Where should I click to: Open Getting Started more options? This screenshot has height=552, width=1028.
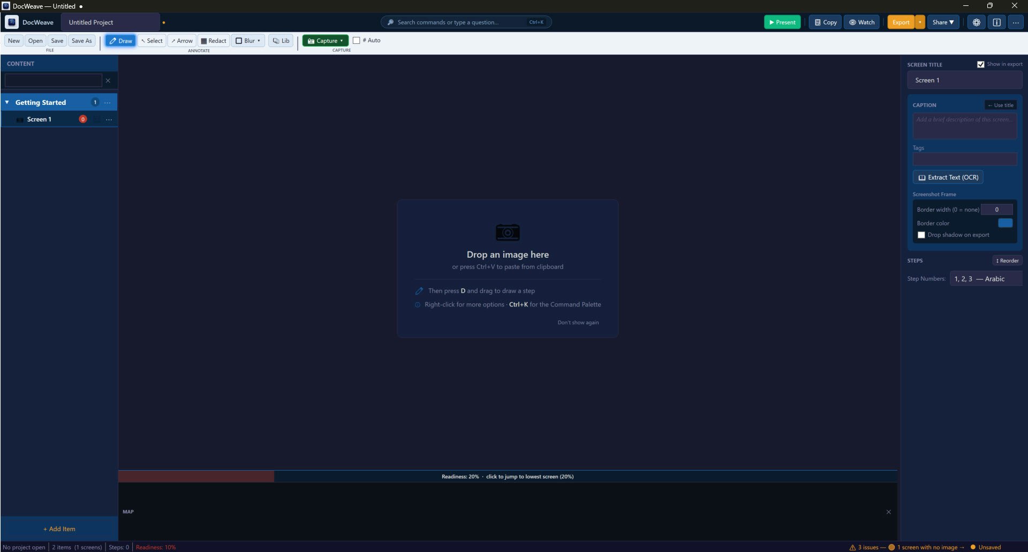coord(108,102)
